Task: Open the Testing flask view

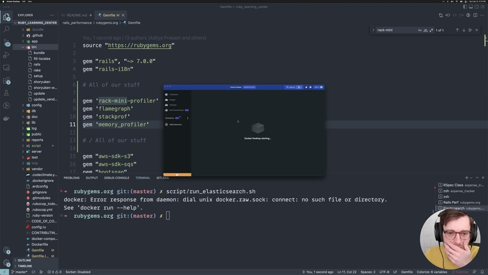Action: (6, 93)
